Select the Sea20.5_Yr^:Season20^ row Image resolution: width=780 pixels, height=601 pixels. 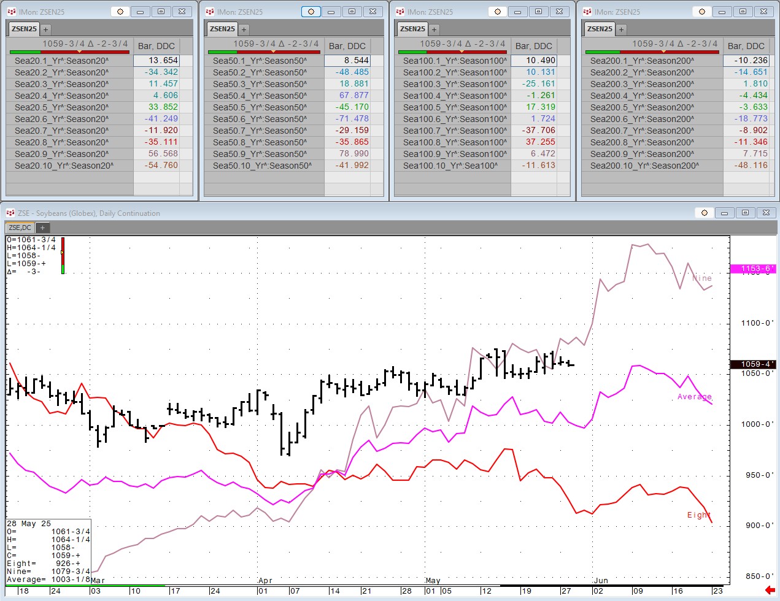61,107
